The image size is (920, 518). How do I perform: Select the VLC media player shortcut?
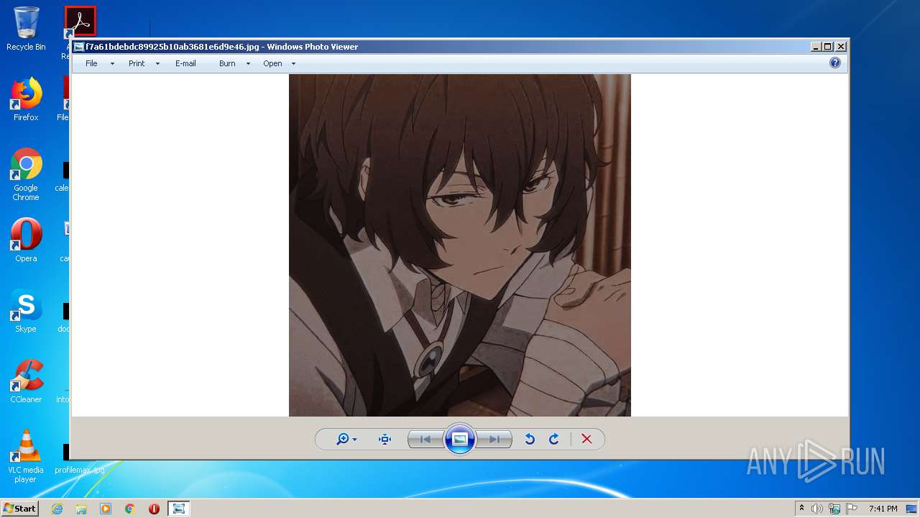[26, 456]
